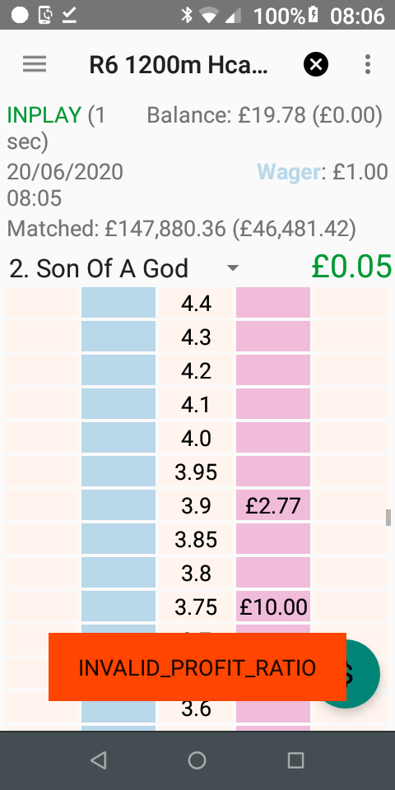This screenshot has height=790, width=395.
Task: Select the 4.2 price row
Action: tap(196, 369)
